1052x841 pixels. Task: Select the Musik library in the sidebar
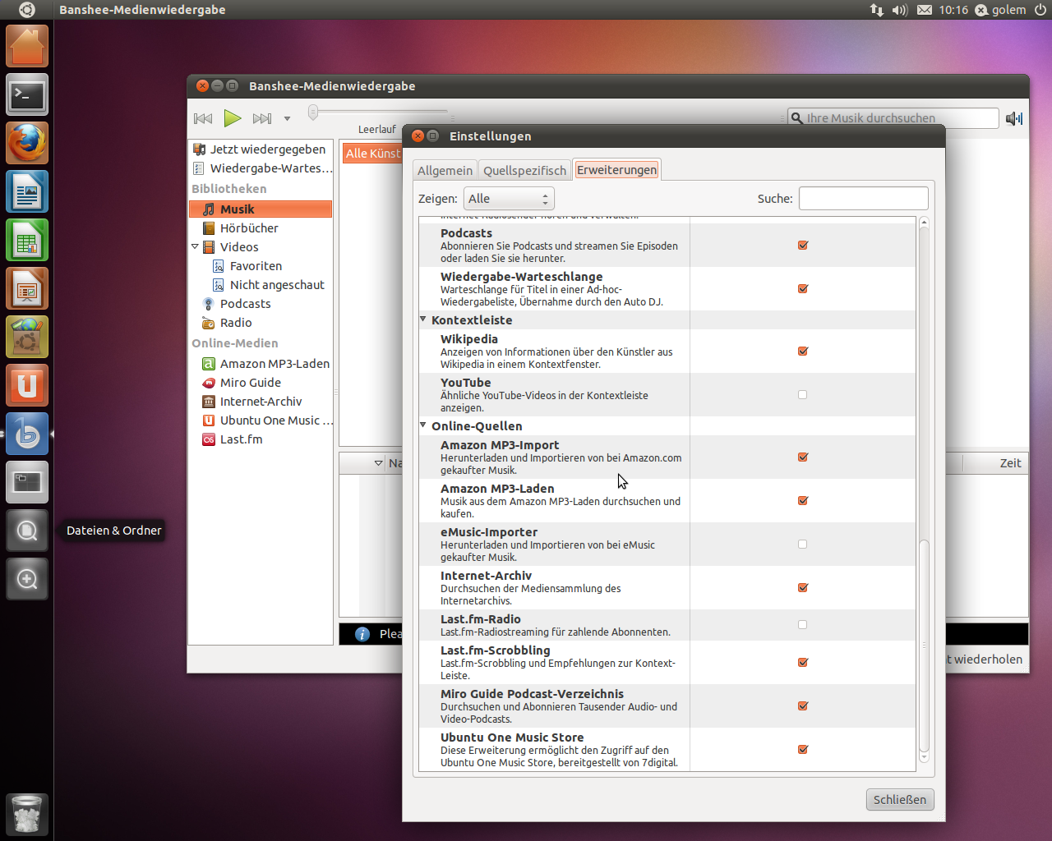click(238, 209)
